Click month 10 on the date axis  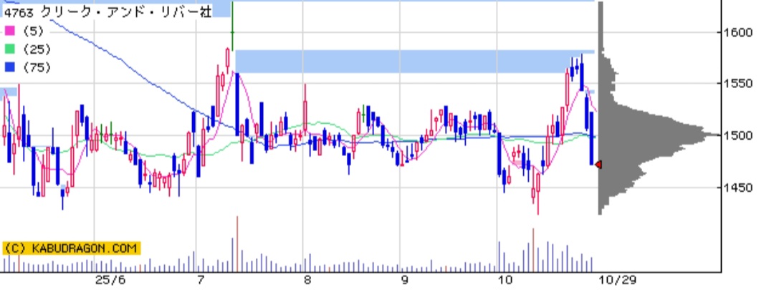click(x=506, y=279)
